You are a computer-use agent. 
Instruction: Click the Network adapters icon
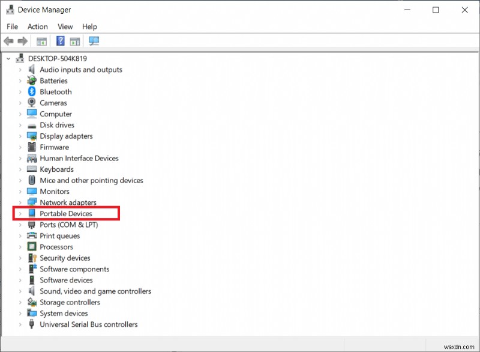click(32, 202)
